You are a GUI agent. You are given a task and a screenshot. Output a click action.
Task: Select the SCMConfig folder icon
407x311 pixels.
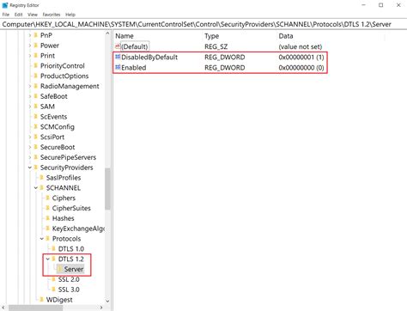coord(36,126)
